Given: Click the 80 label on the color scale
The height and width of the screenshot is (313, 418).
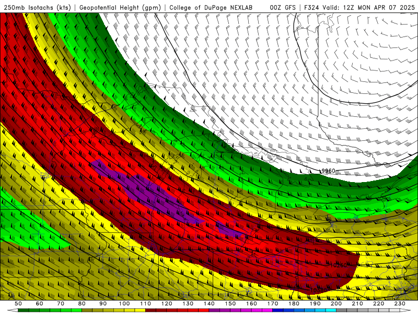Looking at the screenshot, I should coord(82,304).
